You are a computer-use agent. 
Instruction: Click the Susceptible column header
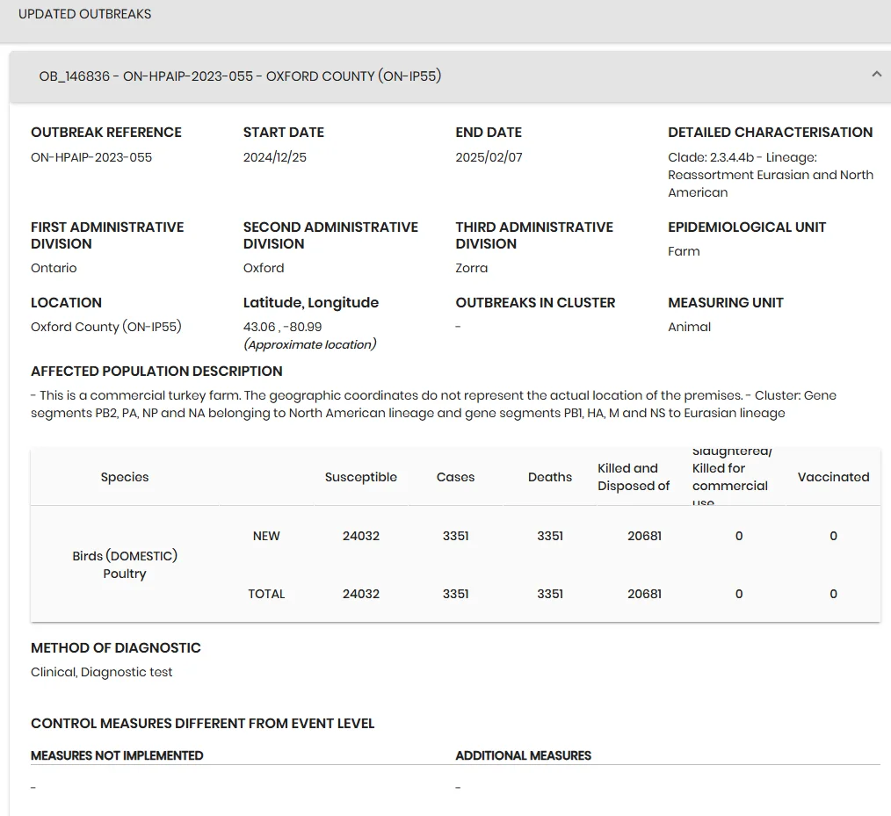(361, 477)
